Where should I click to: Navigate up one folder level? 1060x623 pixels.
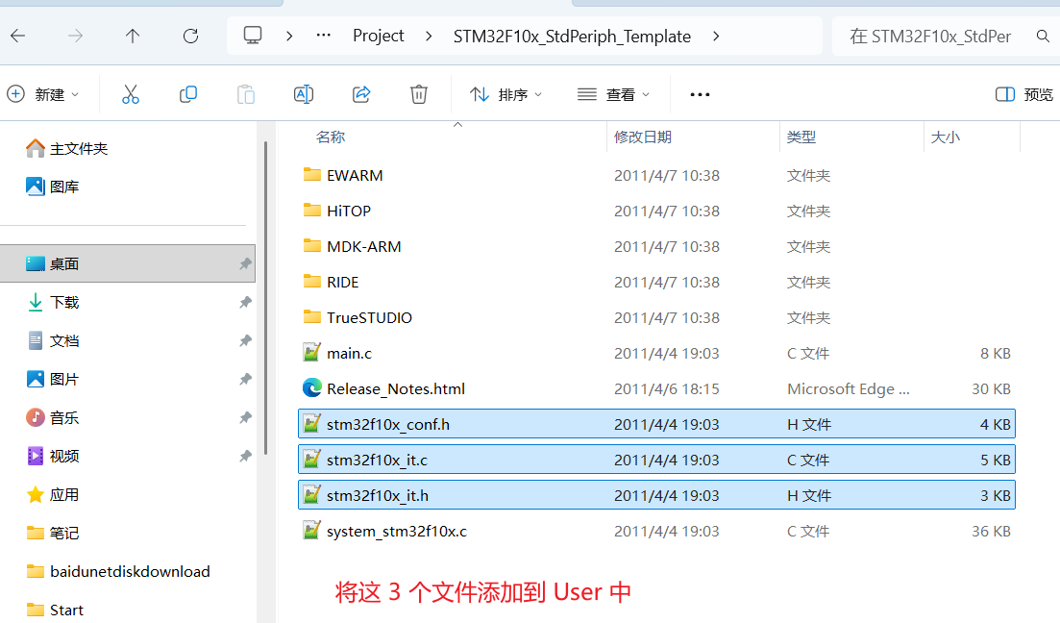(x=133, y=36)
